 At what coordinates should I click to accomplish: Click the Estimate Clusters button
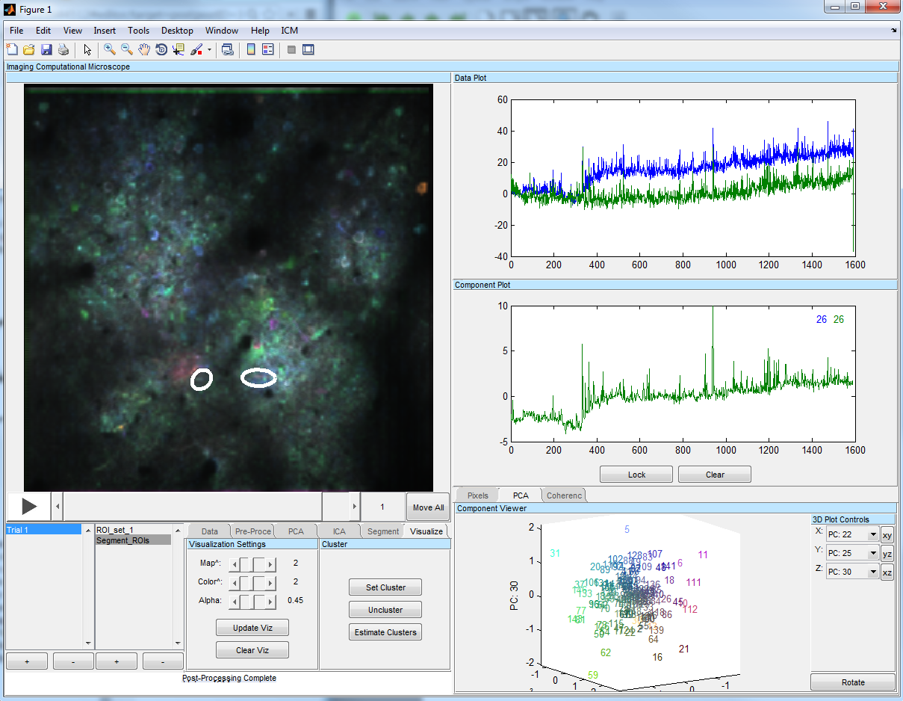pos(385,632)
